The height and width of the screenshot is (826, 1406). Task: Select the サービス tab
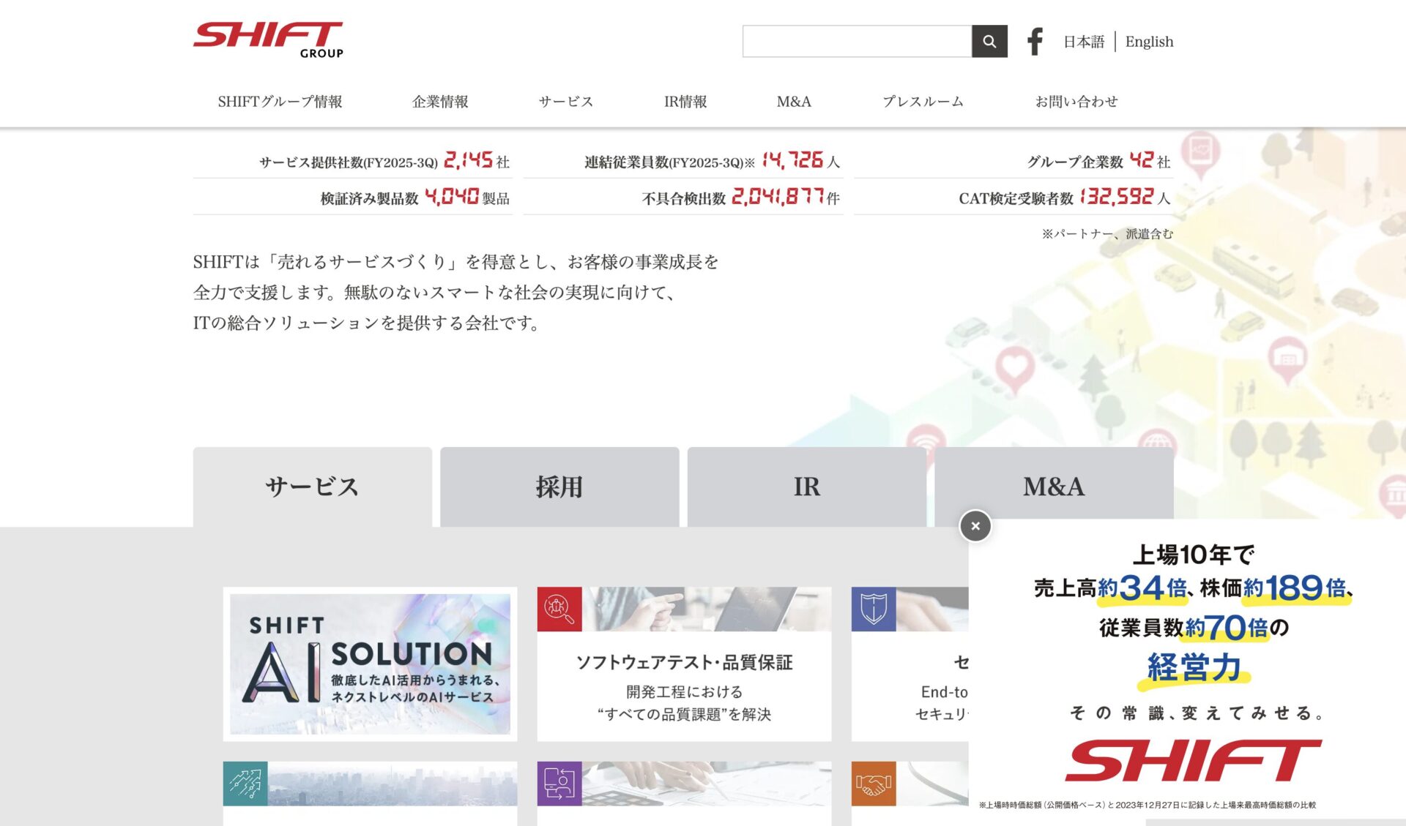tap(313, 487)
